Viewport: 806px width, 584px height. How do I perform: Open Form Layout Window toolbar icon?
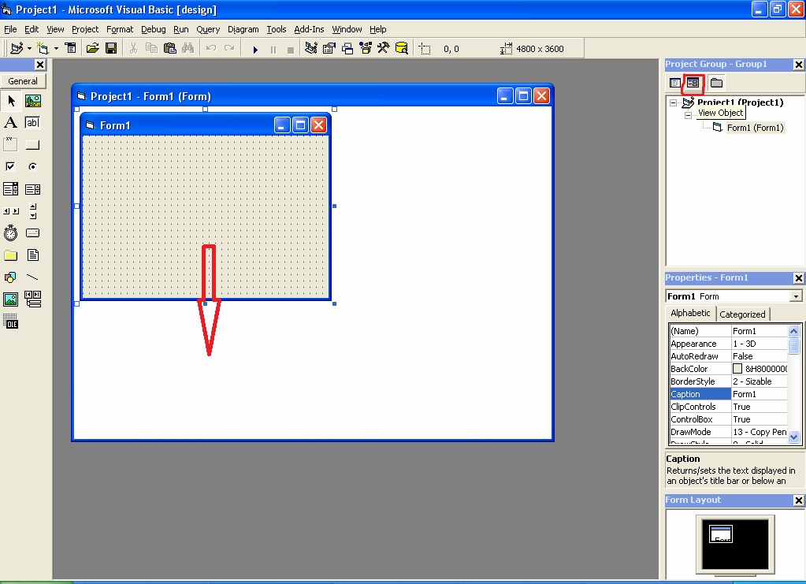coord(347,48)
